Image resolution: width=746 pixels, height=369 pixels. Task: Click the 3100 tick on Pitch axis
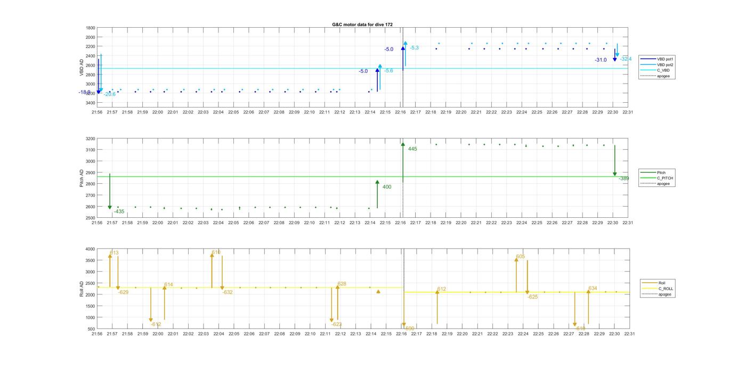(x=91, y=150)
